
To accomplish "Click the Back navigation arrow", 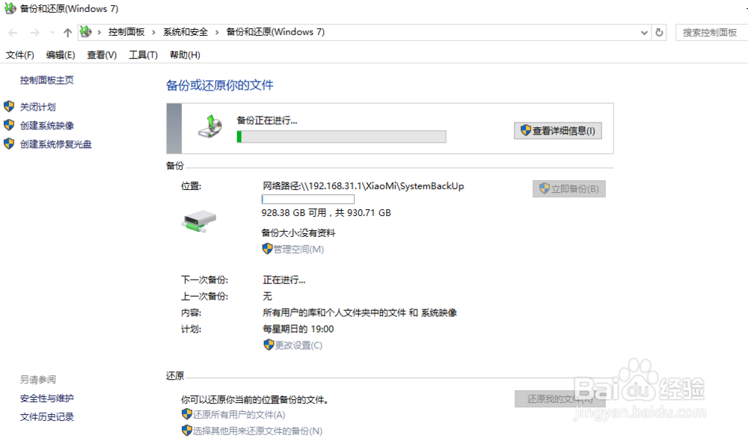I will 13,32.
